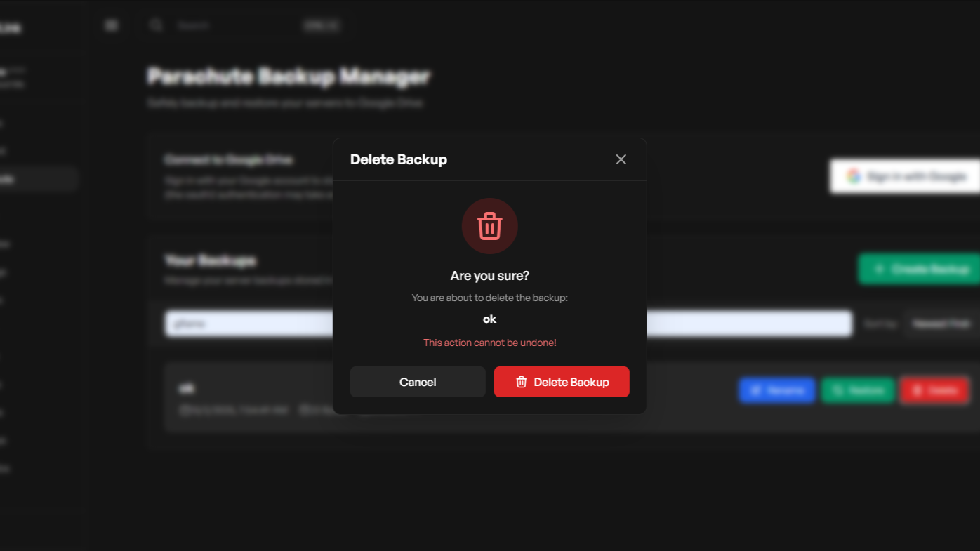
Task: Click the "This action cannot be undone!" warning
Action: coord(489,343)
